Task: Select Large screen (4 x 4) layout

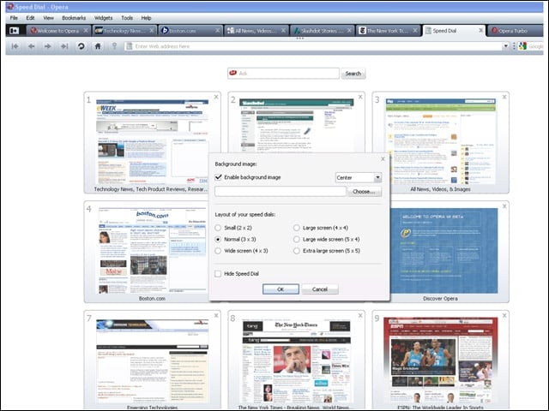Action: click(297, 228)
